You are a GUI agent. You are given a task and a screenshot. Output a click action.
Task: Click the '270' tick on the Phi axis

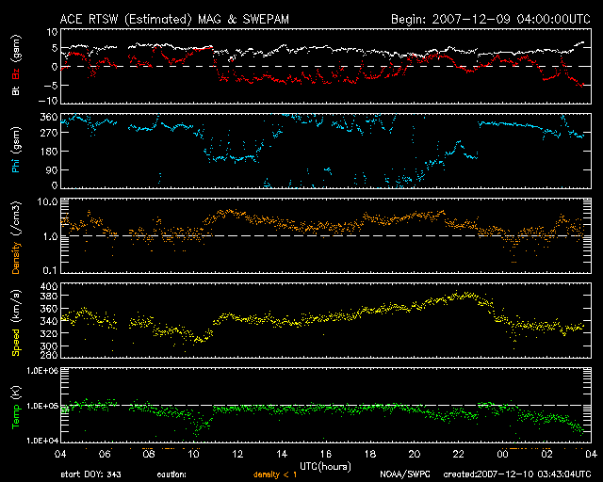click(49, 133)
